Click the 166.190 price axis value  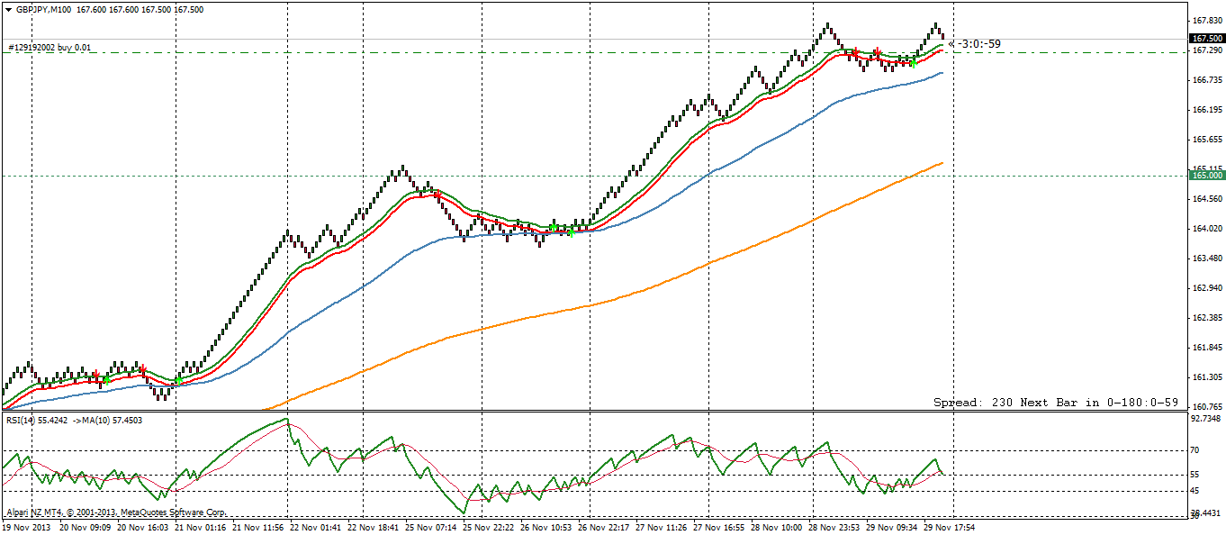(x=1206, y=110)
